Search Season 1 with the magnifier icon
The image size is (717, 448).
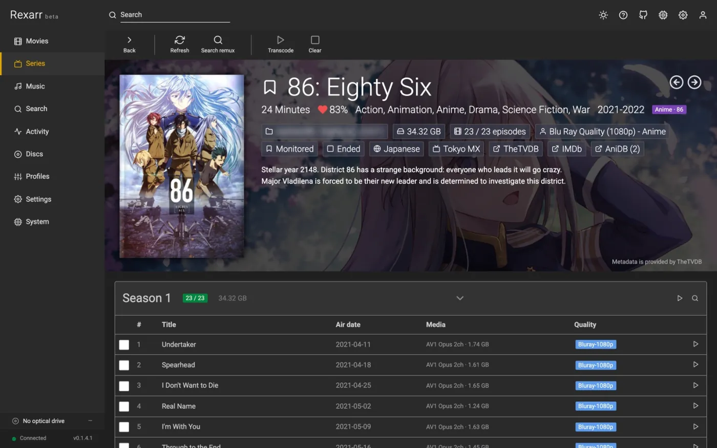[x=695, y=298]
